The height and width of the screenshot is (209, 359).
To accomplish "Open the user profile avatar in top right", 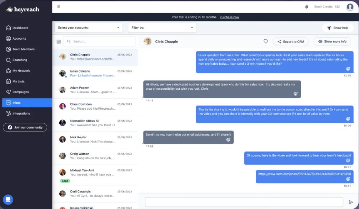I will pyautogui.click(x=350, y=7).
